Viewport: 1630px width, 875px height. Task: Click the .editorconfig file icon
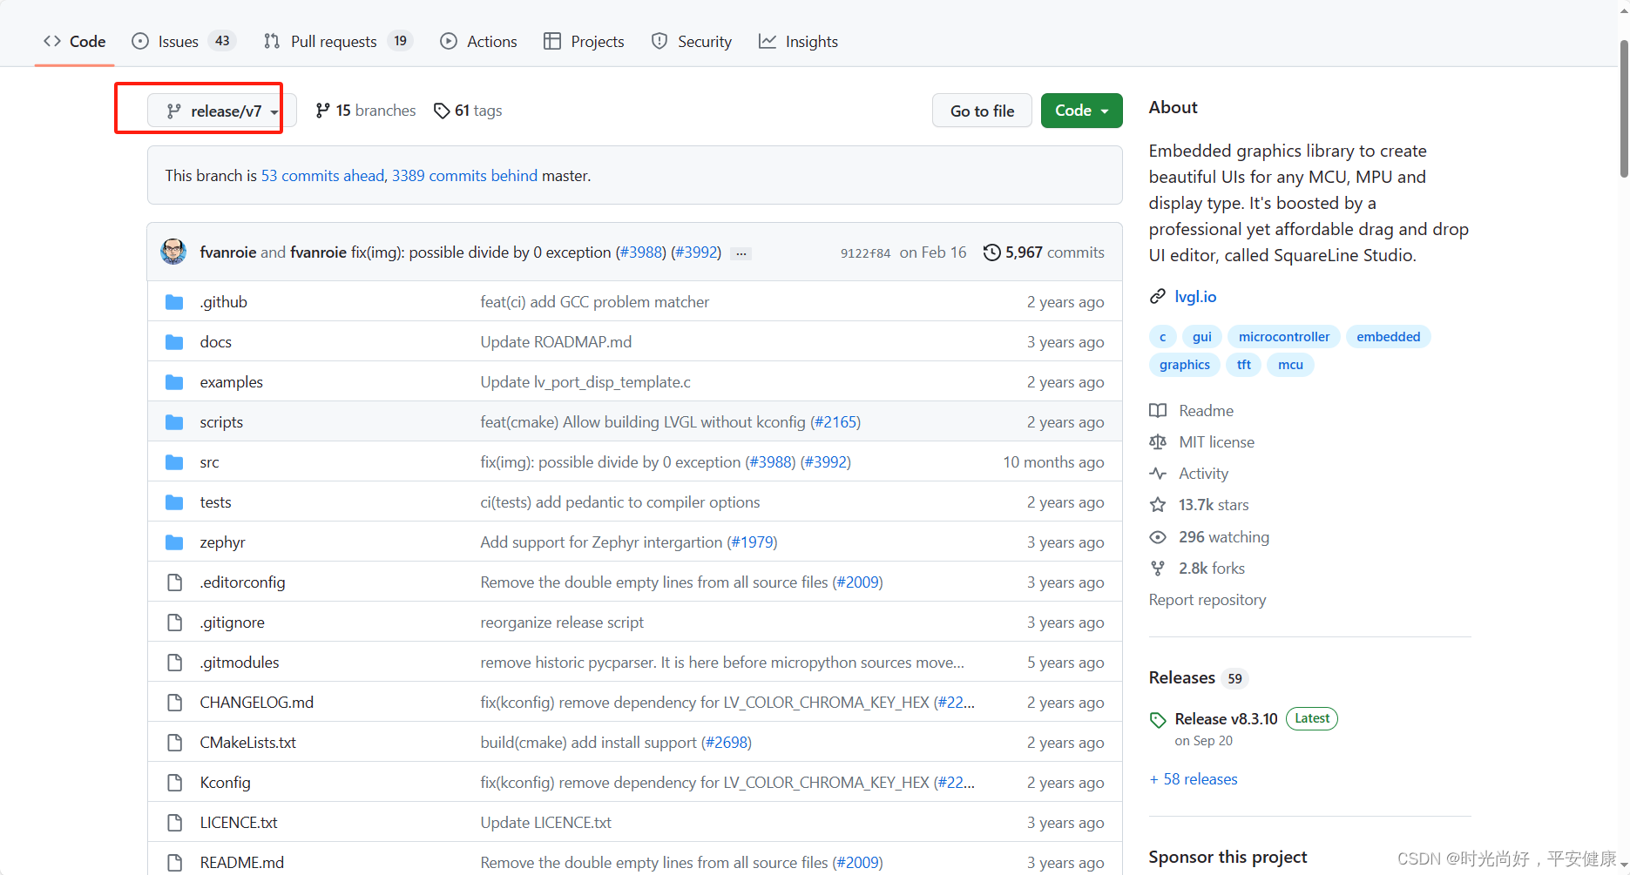[x=174, y=582]
